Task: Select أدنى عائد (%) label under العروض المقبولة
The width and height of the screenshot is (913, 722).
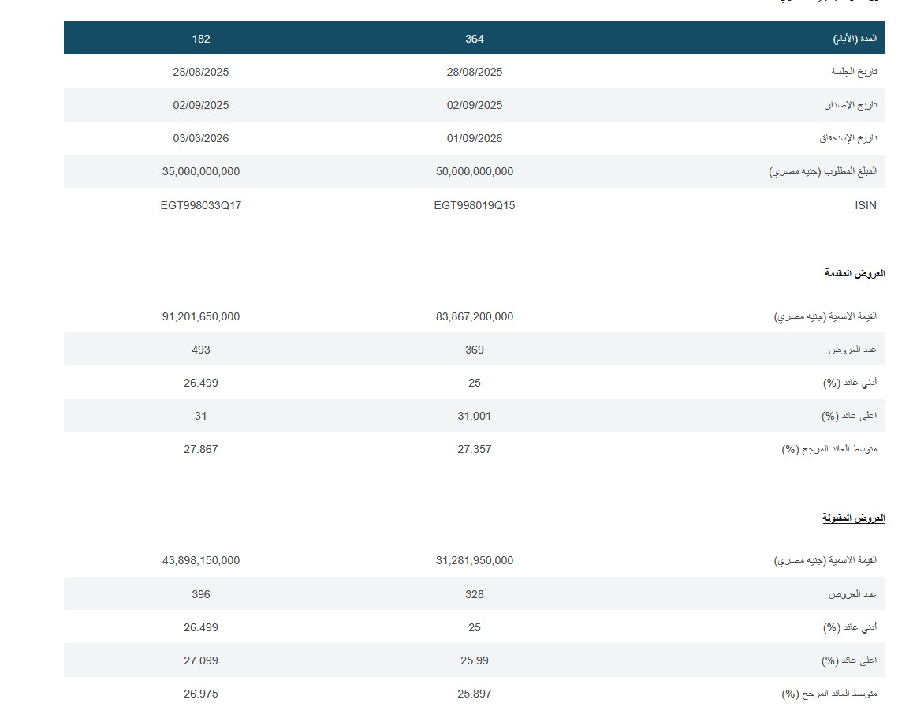Action: (x=850, y=627)
